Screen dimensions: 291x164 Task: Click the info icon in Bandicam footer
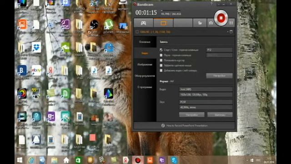(163, 126)
